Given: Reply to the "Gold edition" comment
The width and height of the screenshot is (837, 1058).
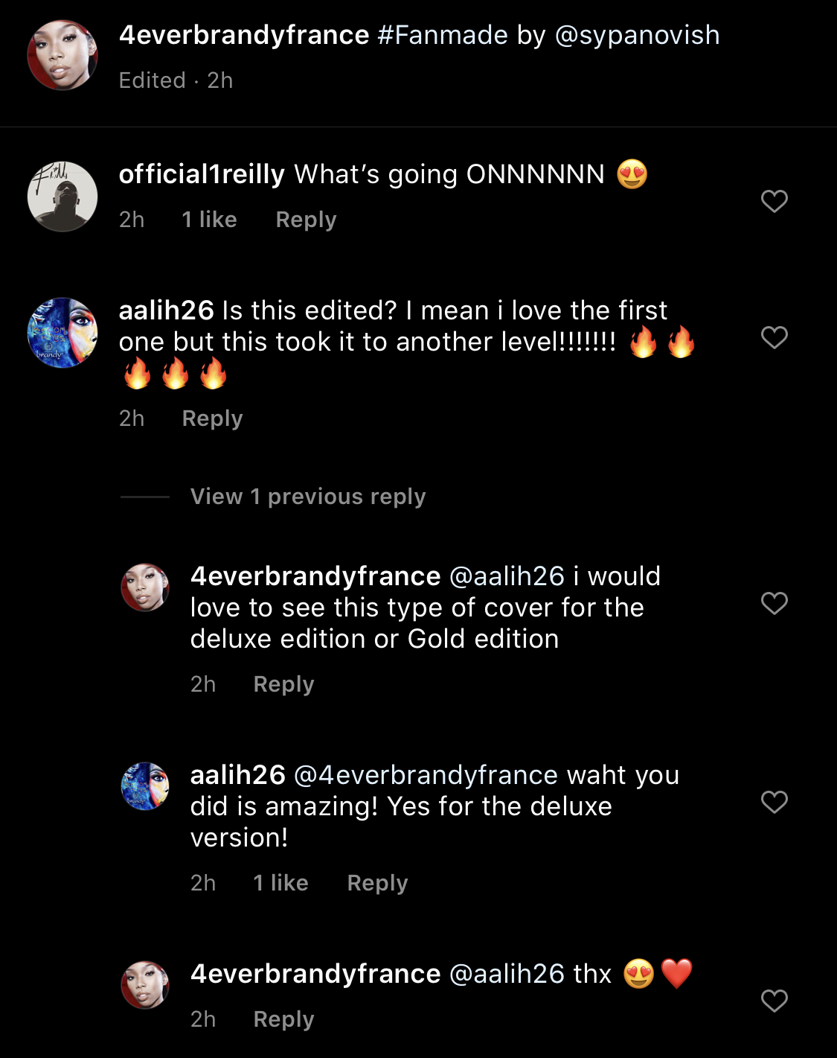Looking at the screenshot, I should (x=283, y=684).
